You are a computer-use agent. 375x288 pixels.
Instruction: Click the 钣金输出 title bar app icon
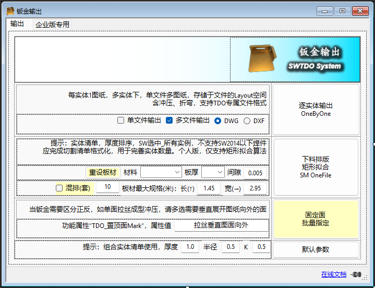[9, 10]
